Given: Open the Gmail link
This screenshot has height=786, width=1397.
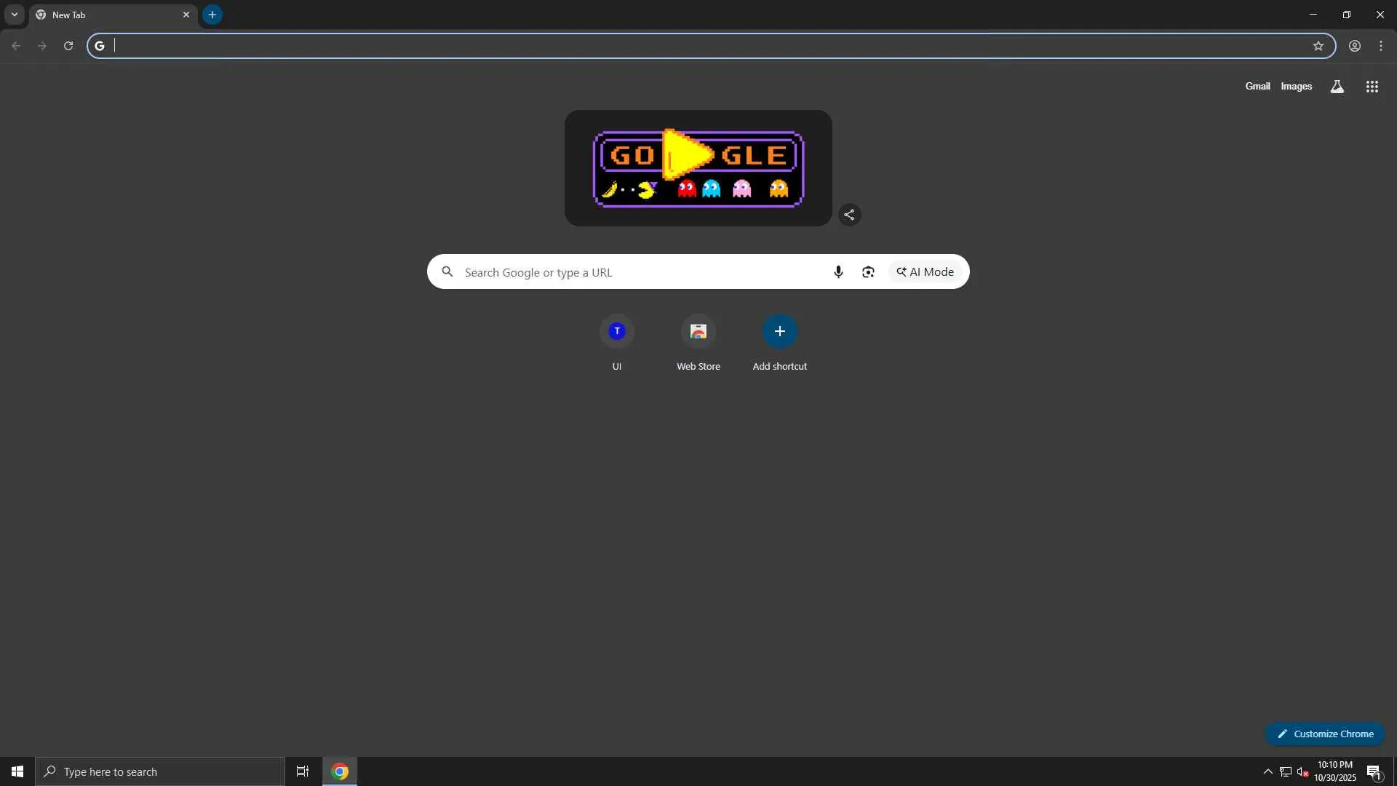Looking at the screenshot, I should click(1257, 87).
